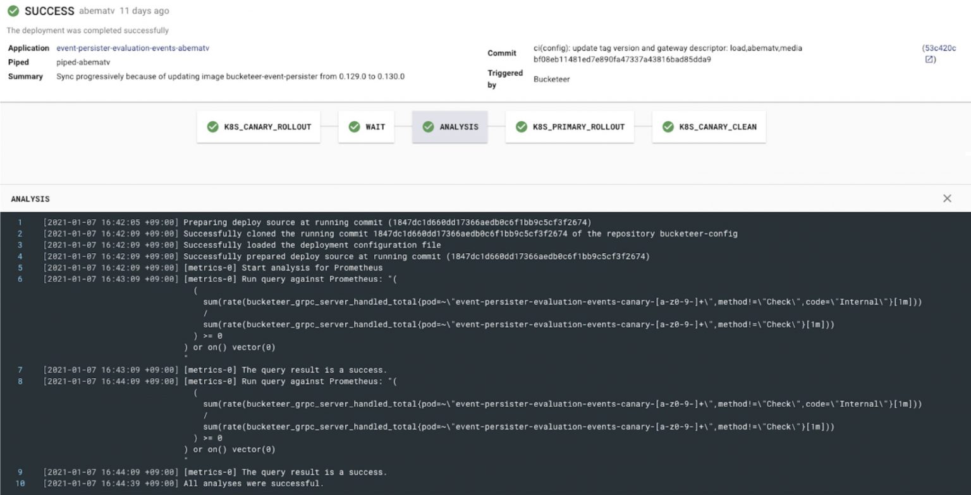Select the highlighted ANALYSIS pipeline stage
This screenshot has height=495, width=971.
point(449,127)
